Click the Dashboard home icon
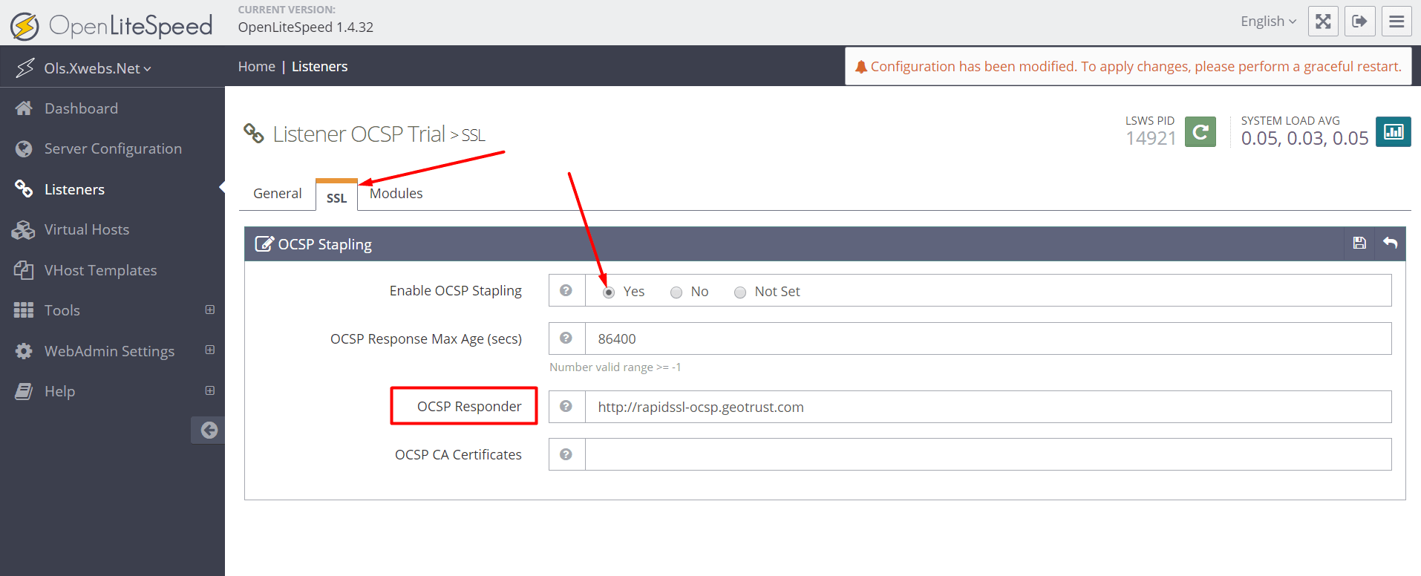1421x576 pixels. pyautogui.click(x=24, y=108)
